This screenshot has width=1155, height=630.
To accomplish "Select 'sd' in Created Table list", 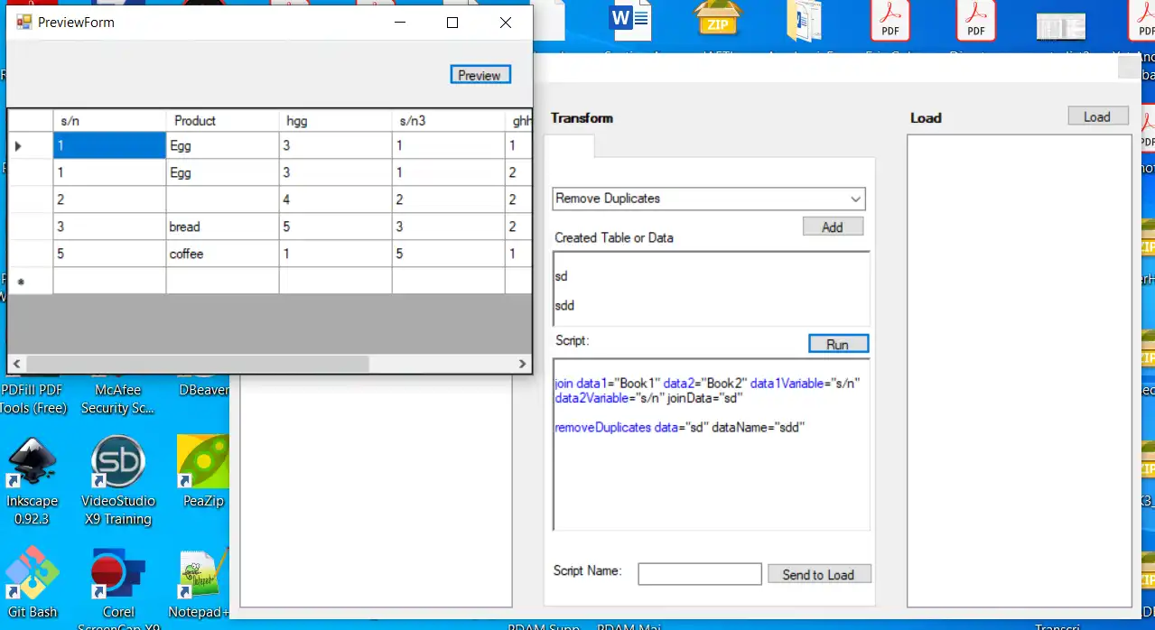I will pos(562,276).
